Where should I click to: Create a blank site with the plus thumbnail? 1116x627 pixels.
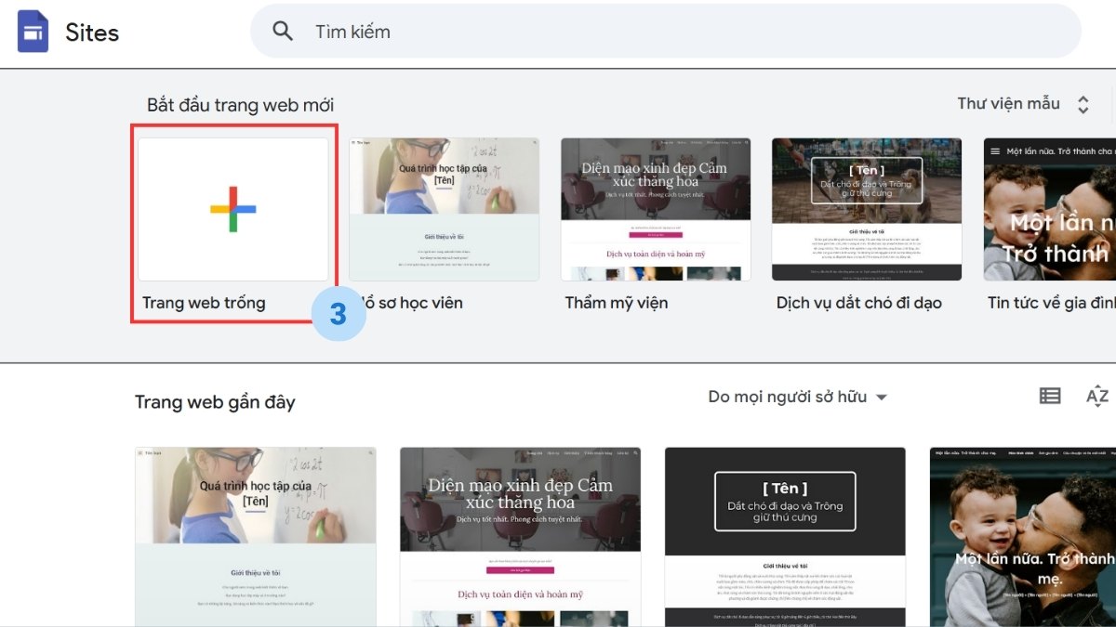click(232, 209)
